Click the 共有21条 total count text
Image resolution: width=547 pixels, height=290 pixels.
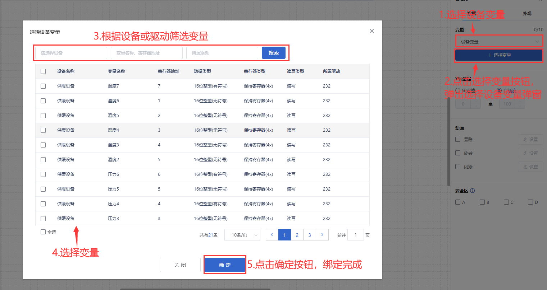coord(209,235)
